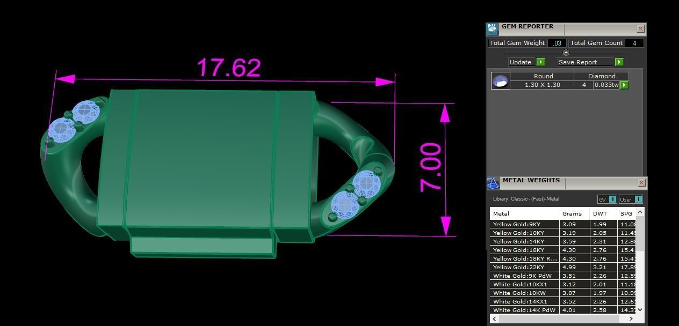This screenshot has height=326, width=679.
Task: Click the Total Gem Weight value field
Action: point(558,43)
